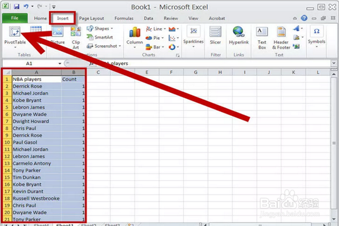Image resolution: width=339 pixels, height=226 pixels.
Task: Click the Name Box field
Action: click(29, 64)
